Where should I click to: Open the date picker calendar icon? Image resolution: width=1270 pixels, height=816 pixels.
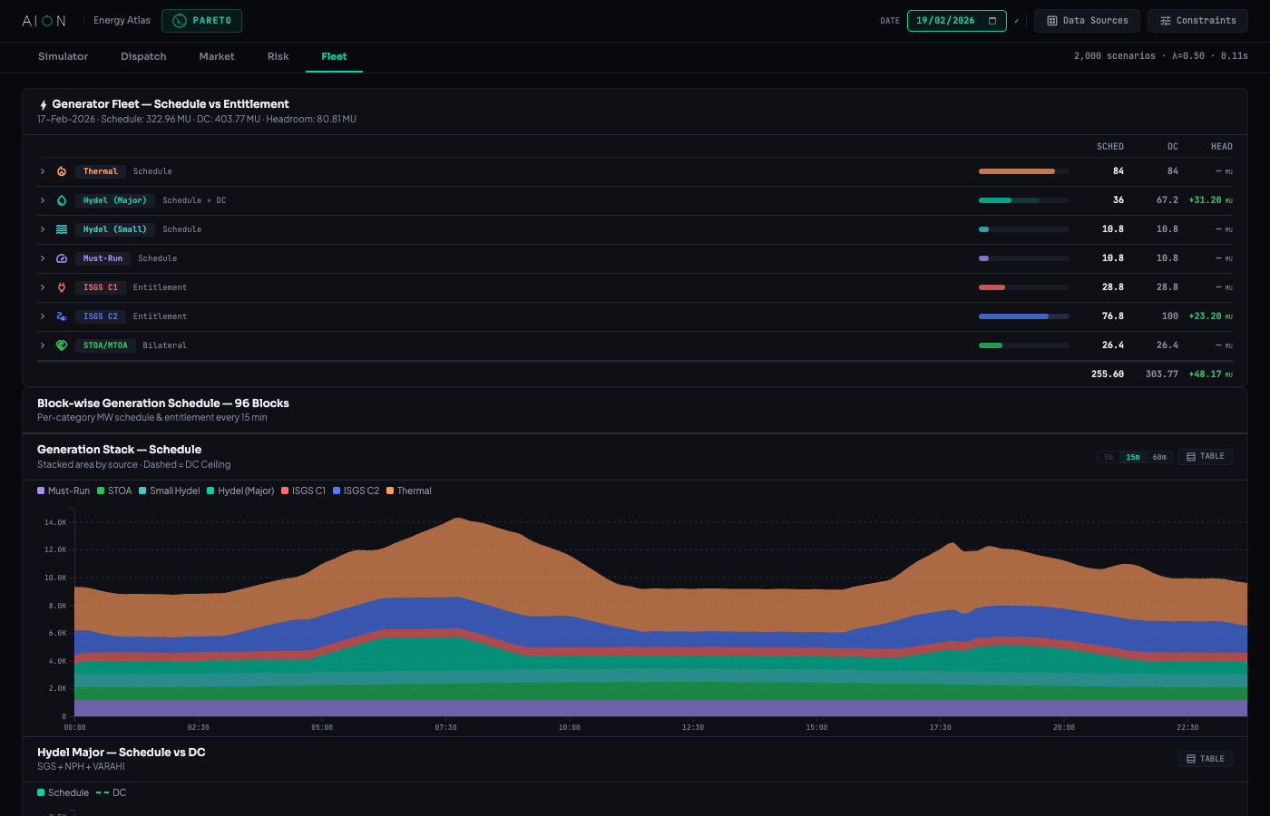pyautogui.click(x=992, y=20)
